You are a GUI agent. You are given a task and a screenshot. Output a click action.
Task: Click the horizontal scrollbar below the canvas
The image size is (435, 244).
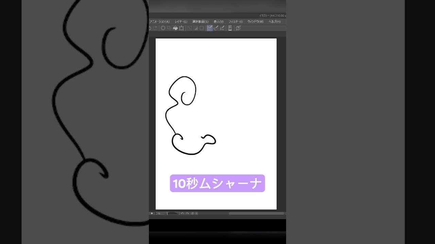256,213
